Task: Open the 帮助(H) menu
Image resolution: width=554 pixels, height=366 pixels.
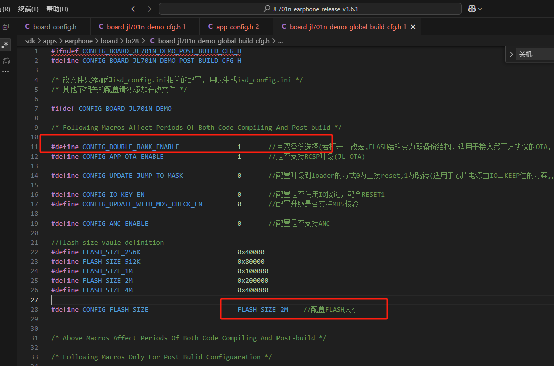Action: 57,9
